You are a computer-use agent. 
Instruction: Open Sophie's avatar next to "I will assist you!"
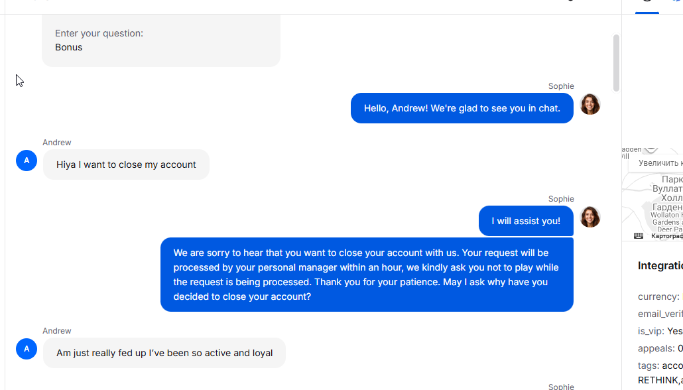pyautogui.click(x=590, y=217)
